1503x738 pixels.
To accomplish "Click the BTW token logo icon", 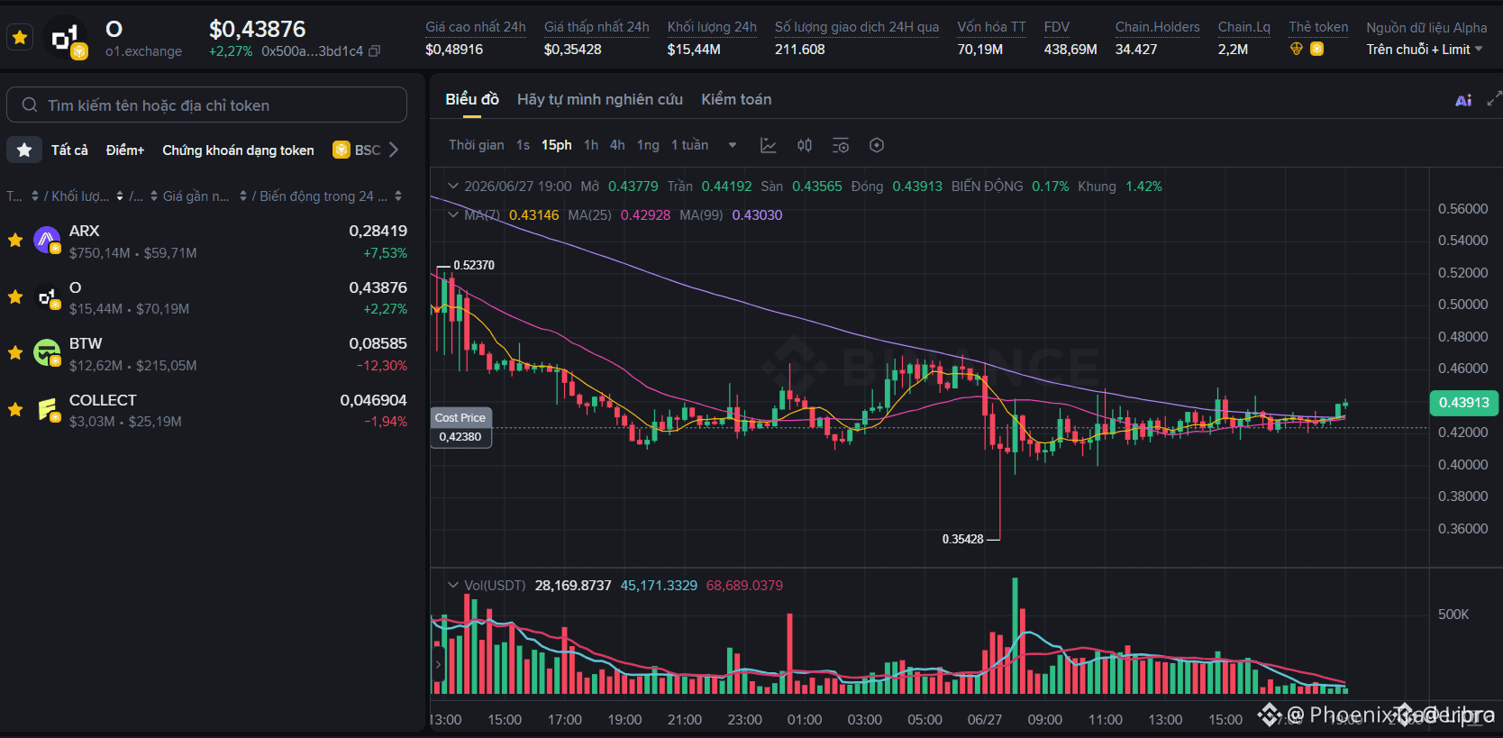I will [x=47, y=353].
